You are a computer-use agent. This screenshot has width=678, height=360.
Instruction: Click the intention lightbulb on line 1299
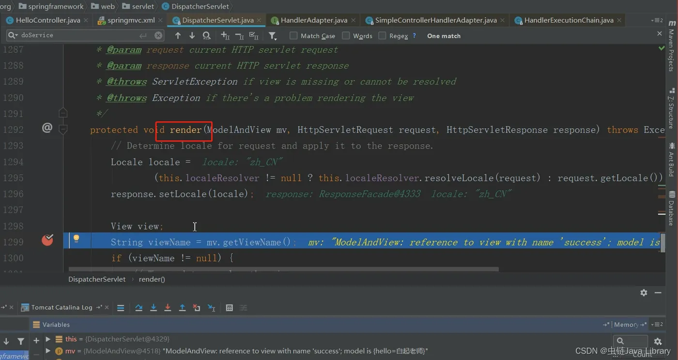[76, 238]
